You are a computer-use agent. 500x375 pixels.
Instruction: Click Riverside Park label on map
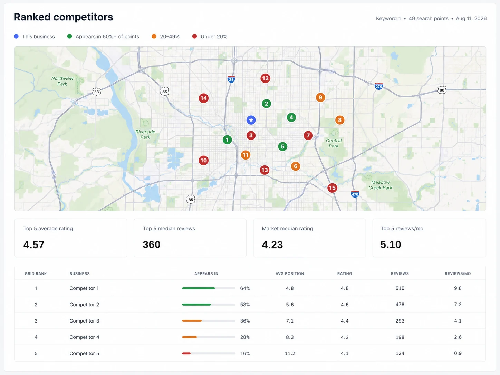pos(145,134)
